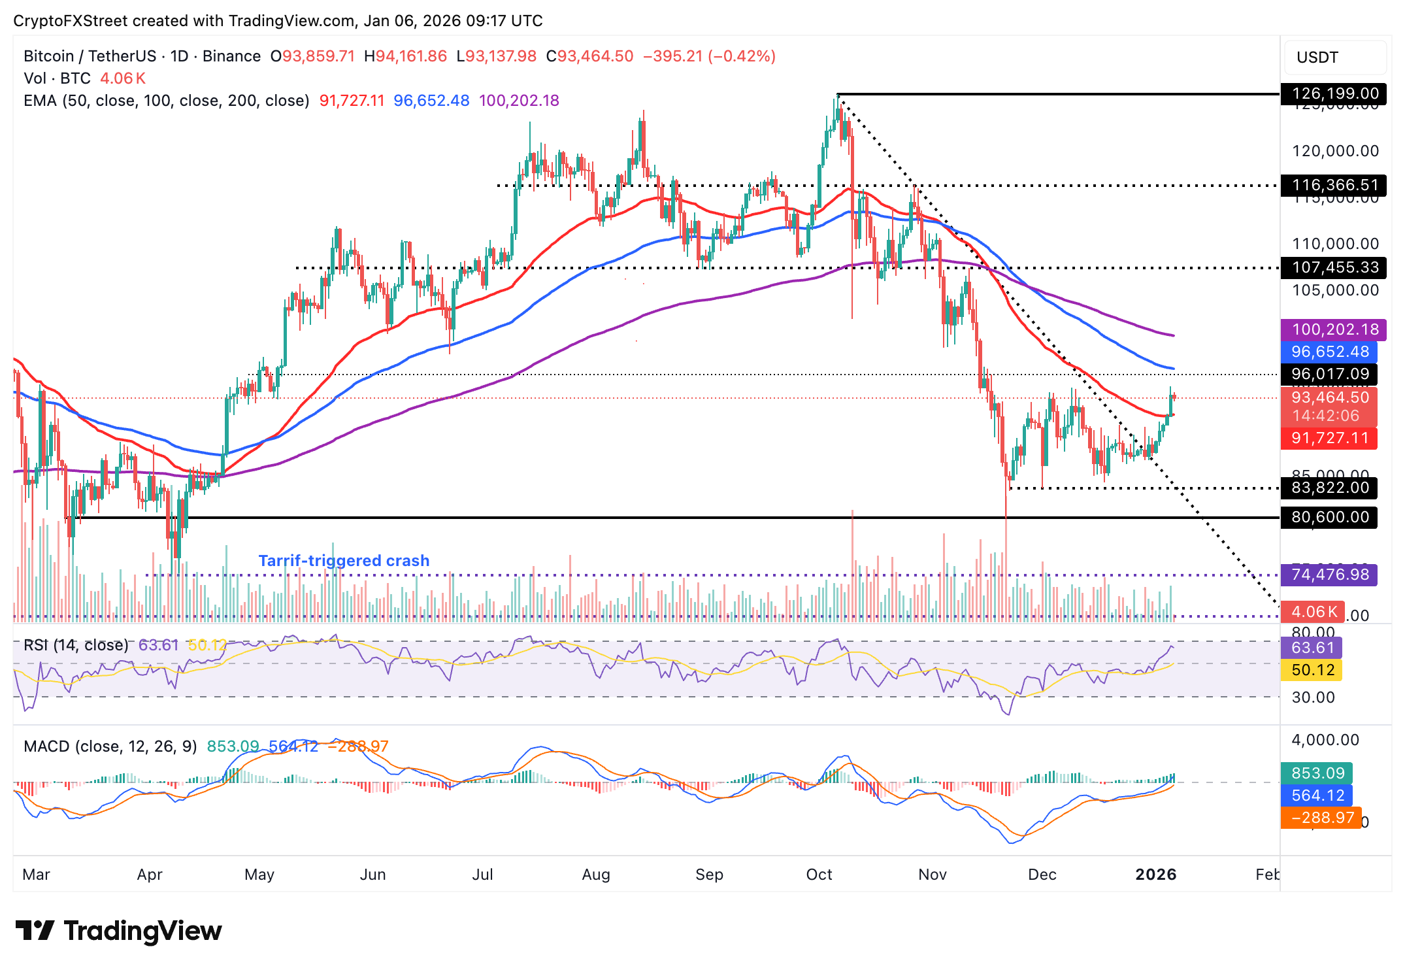Click the RSI value tag 63.61

(1312, 648)
